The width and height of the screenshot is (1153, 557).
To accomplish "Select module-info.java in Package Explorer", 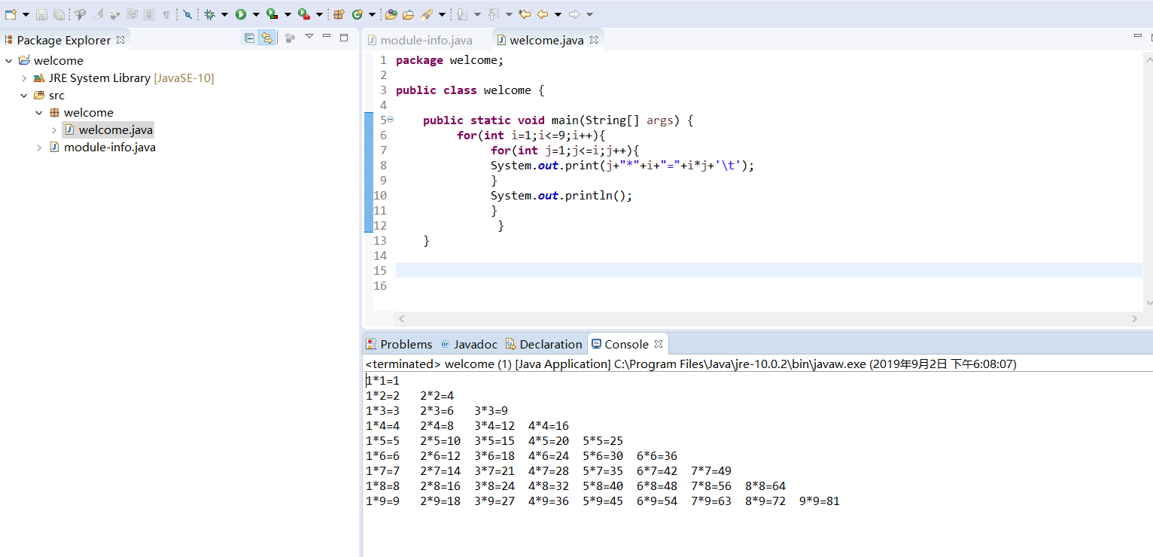I will pos(109,148).
